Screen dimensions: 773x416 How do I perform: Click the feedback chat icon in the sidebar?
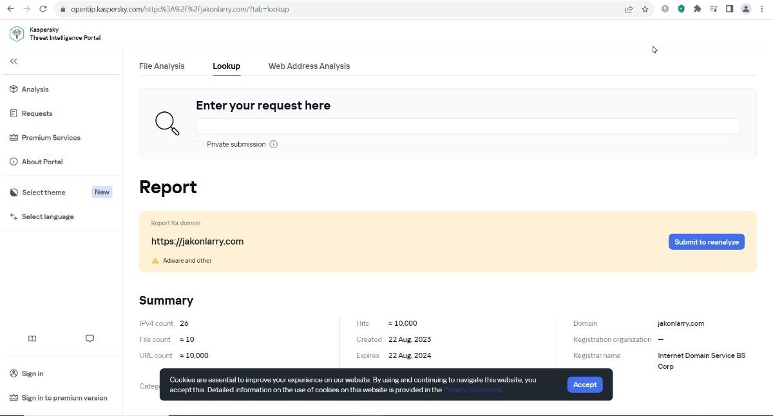pos(90,339)
